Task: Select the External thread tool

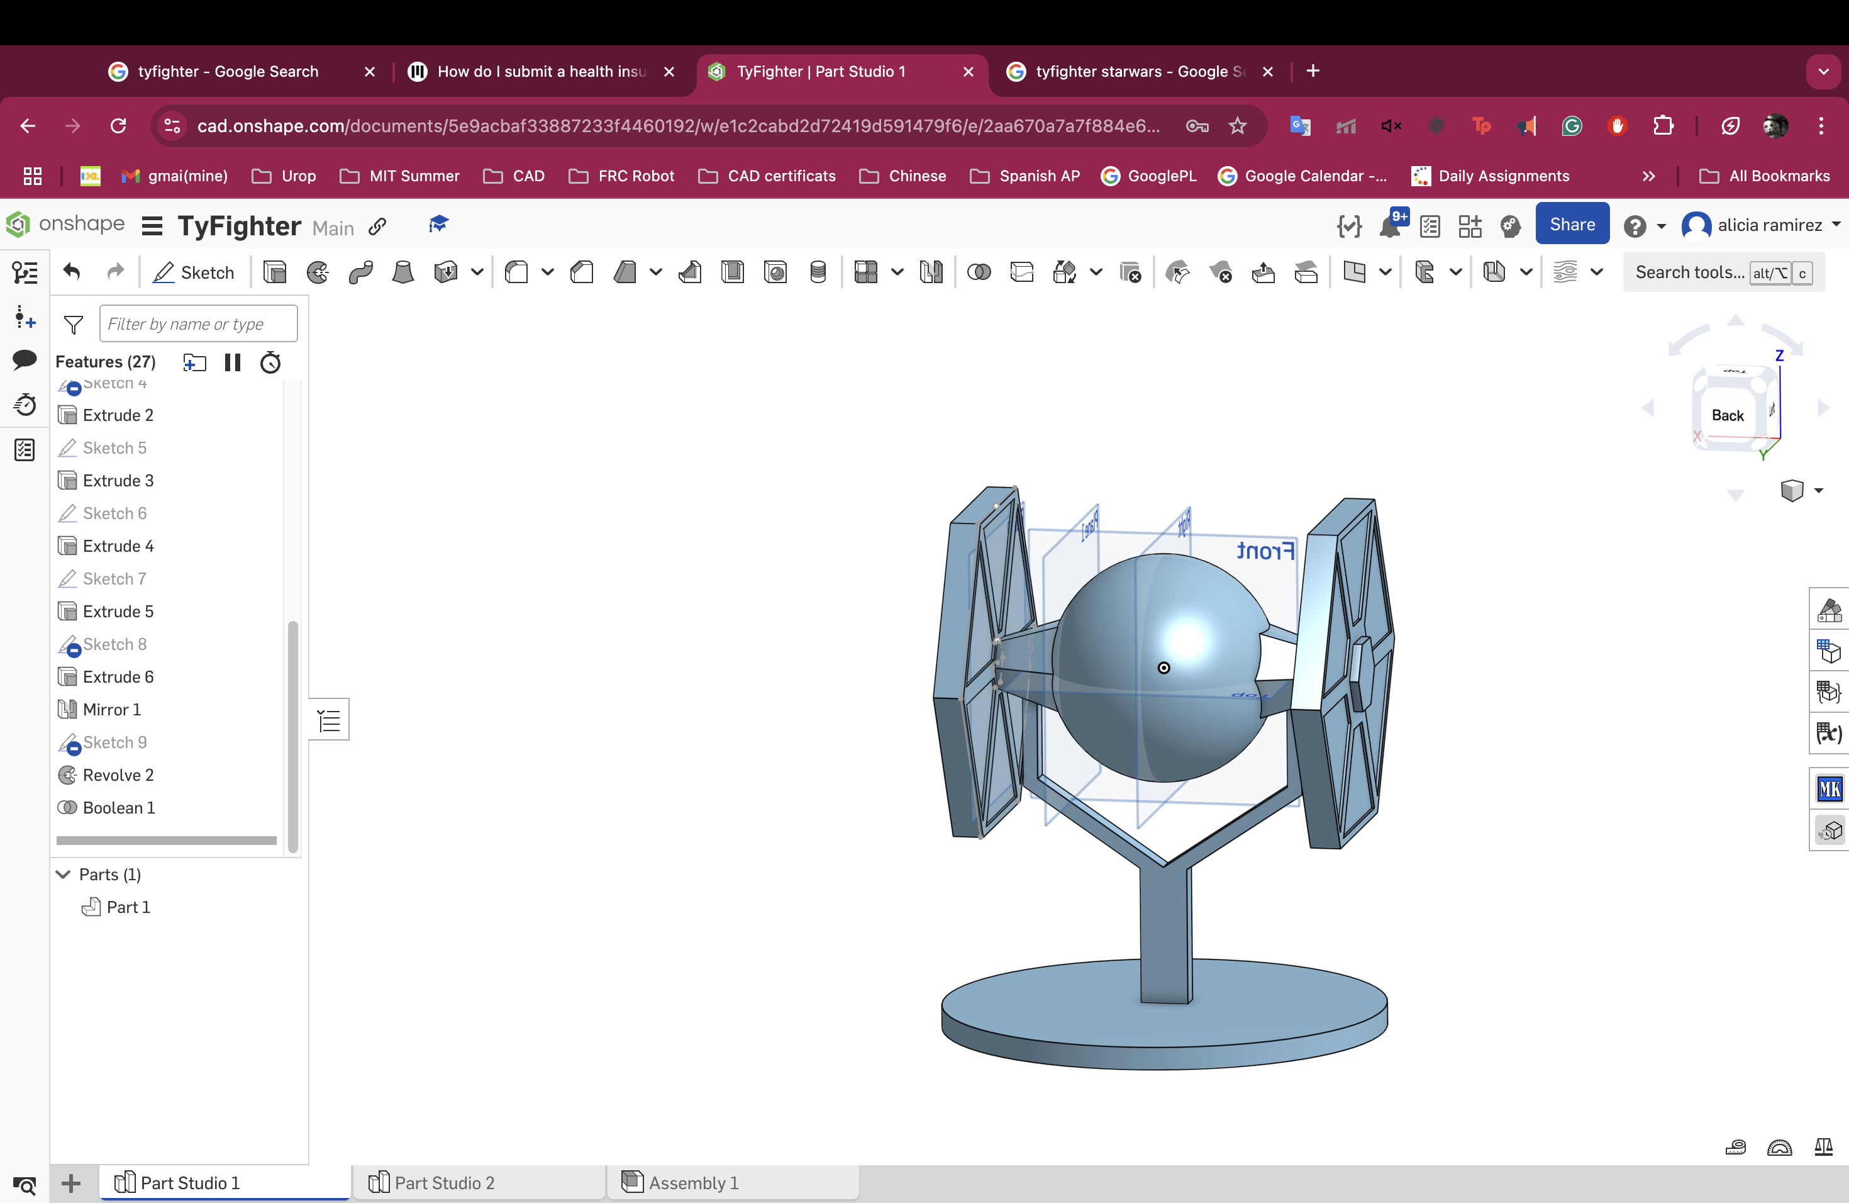Action: [x=818, y=272]
